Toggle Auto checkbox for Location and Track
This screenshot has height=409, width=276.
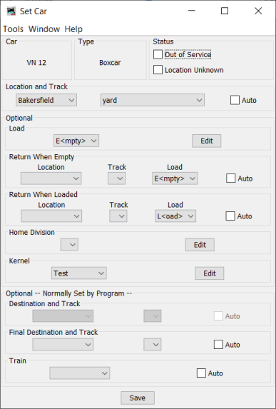(x=235, y=100)
